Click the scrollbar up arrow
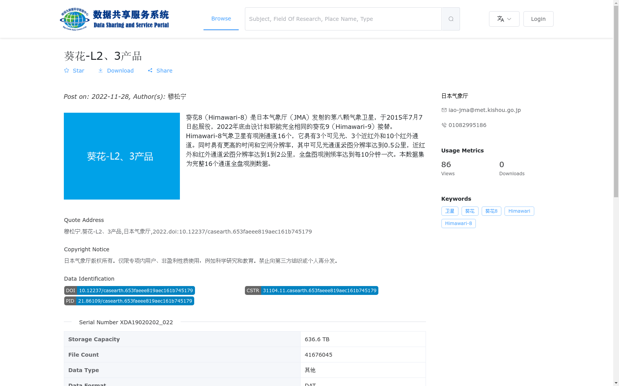The width and height of the screenshot is (619, 386). 616,3
